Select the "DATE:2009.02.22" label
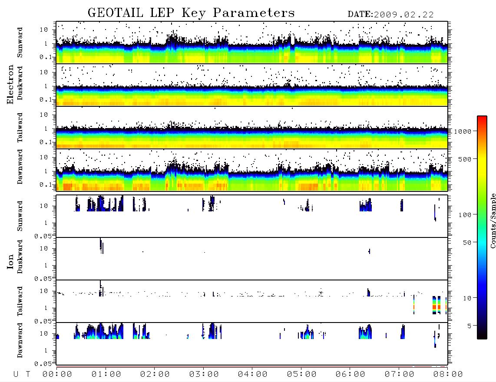This screenshot has height=382, width=496. [390, 14]
